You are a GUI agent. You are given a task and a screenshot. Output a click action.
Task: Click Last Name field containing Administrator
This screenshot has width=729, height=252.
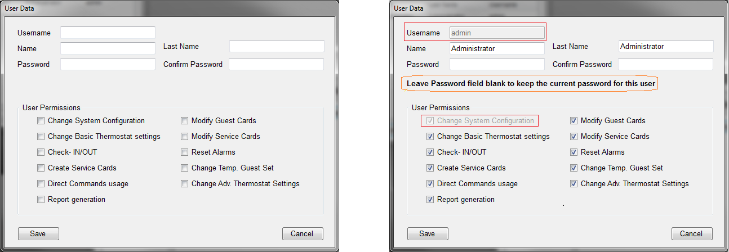666,46
